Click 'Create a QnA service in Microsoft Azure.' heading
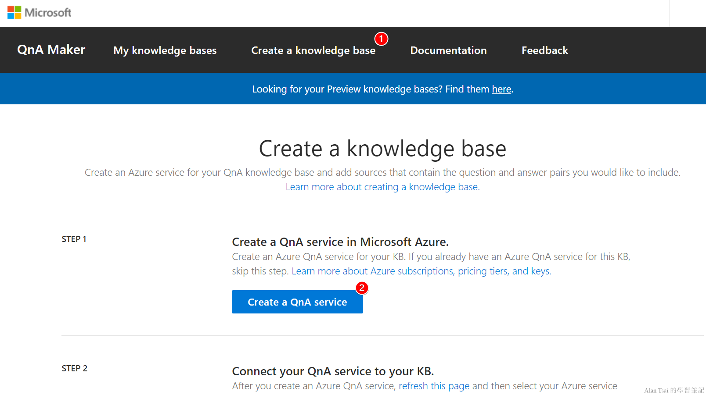 click(340, 242)
